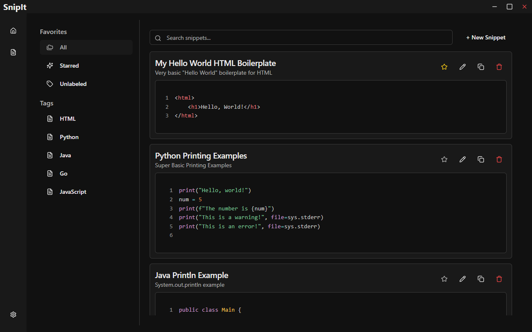
Task: Show Unlabeled snippets
Action: [x=86, y=84]
